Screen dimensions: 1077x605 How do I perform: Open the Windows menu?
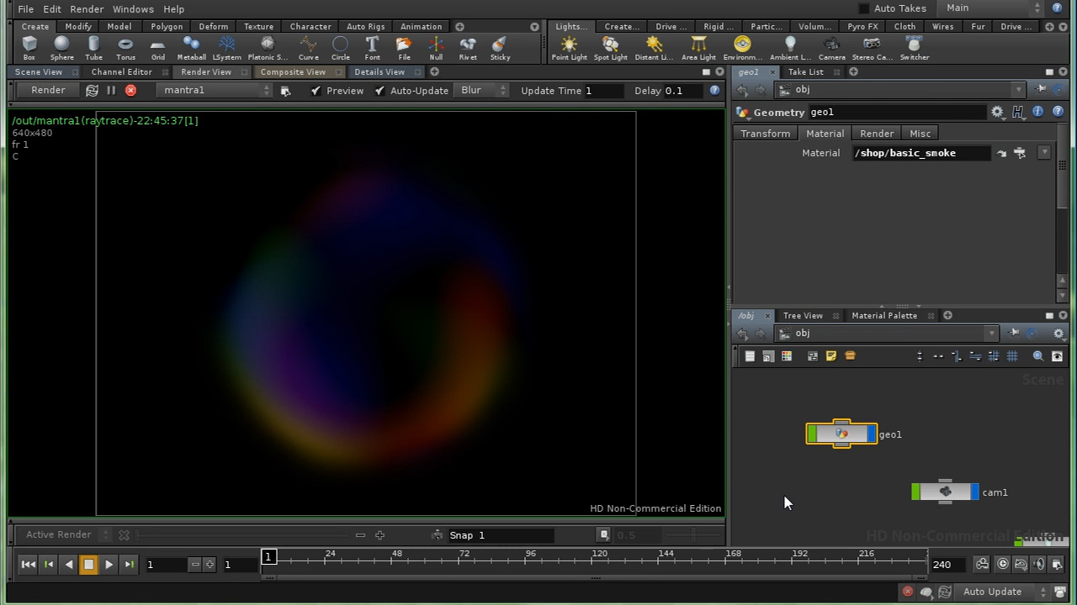click(133, 8)
